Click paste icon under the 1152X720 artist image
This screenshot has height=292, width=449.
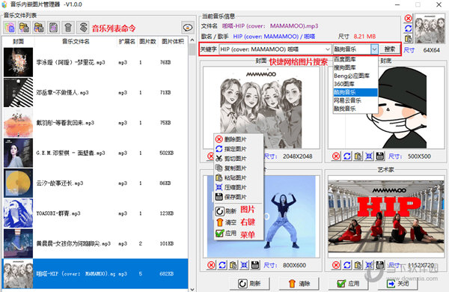pyautogui.click(x=358, y=265)
